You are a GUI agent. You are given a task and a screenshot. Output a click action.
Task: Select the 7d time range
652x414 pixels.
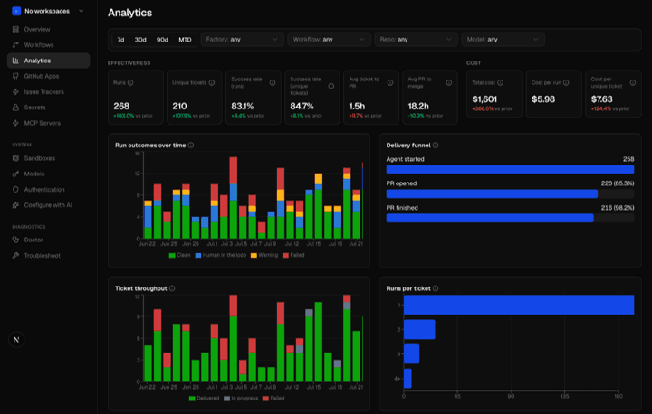pos(120,40)
